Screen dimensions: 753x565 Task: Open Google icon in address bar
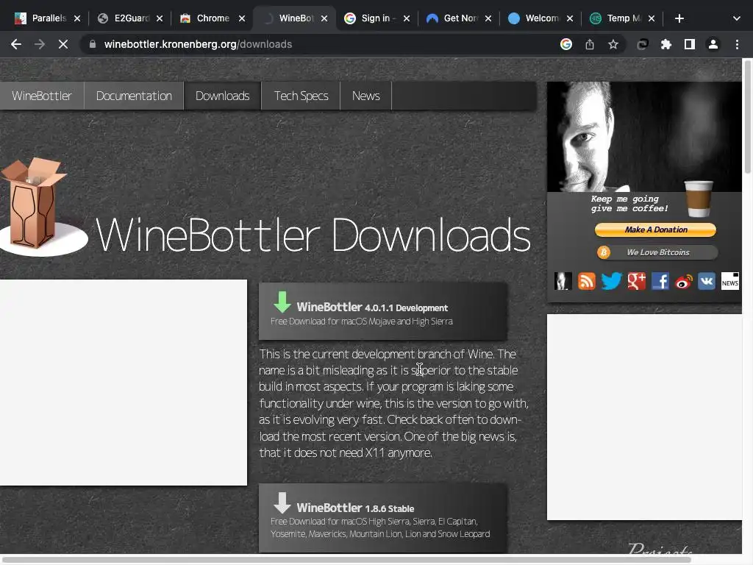[566, 44]
